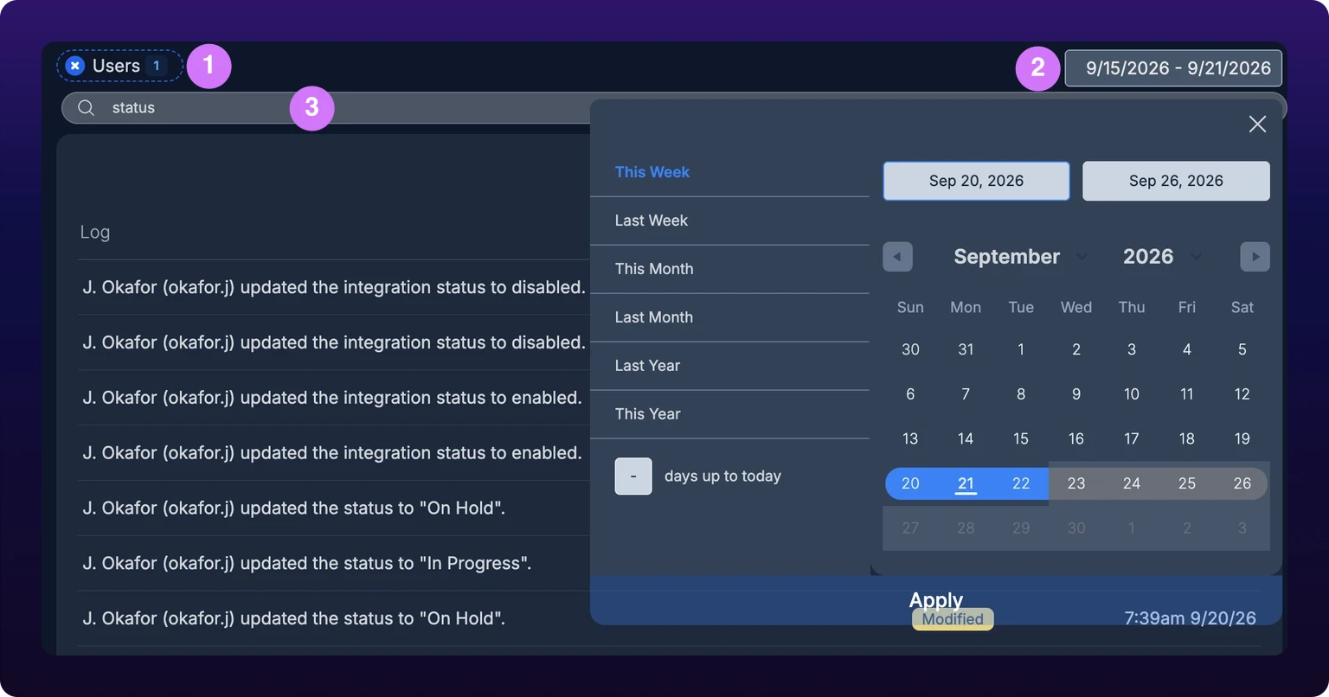The height and width of the screenshot is (697, 1329).
Task: Select September 28 in the calendar
Action: (966, 528)
